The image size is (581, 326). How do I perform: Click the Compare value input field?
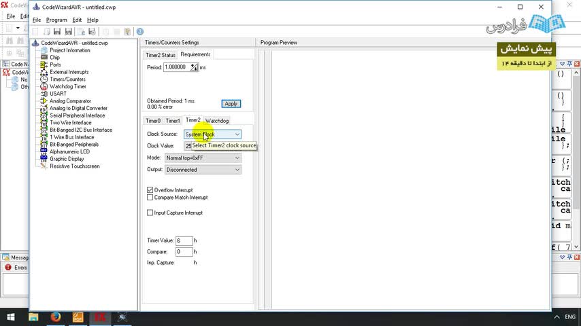click(184, 252)
